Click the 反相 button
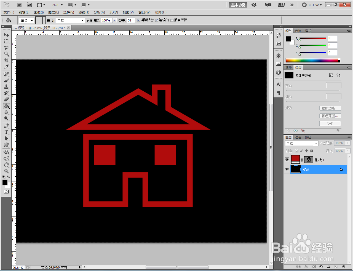 330,124
